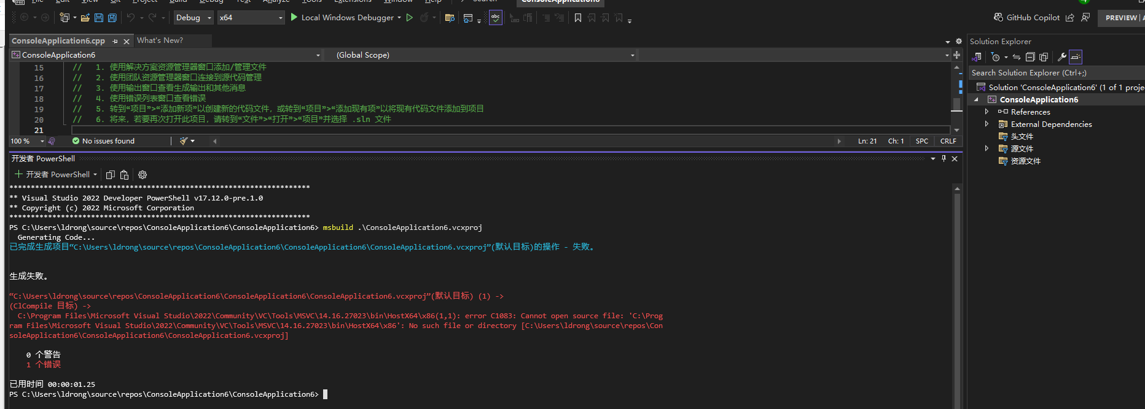The width and height of the screenshot is (1145, 409).
Task: Click the Undo arrow icon
Action: click(x=131, y=18)
